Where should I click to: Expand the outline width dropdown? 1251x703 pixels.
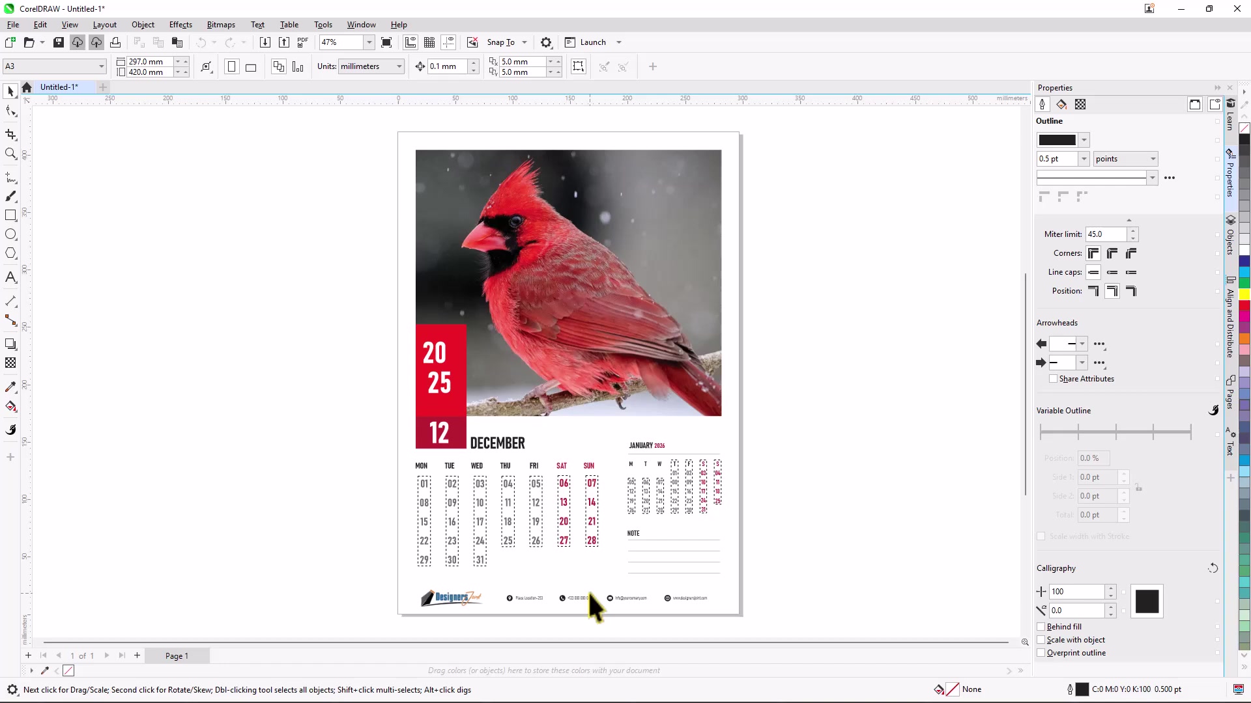point(1084,159)
